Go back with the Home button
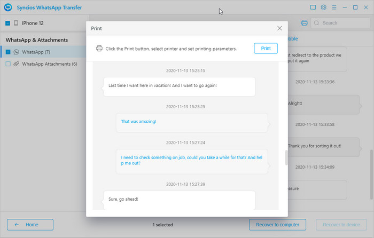The height and width of the screenshot is (238, 374). click(x=30, y=225)
